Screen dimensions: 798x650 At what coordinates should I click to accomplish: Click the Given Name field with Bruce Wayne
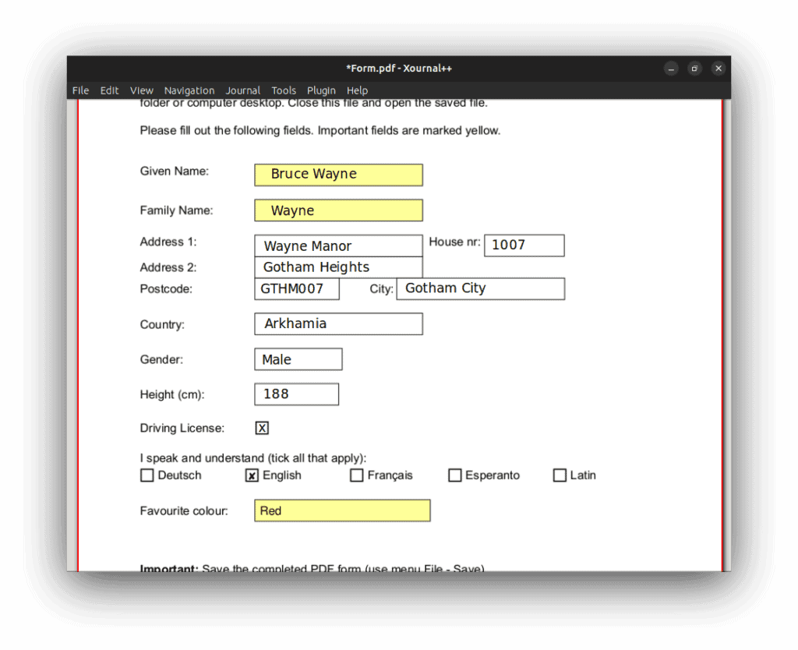(338, 175)
